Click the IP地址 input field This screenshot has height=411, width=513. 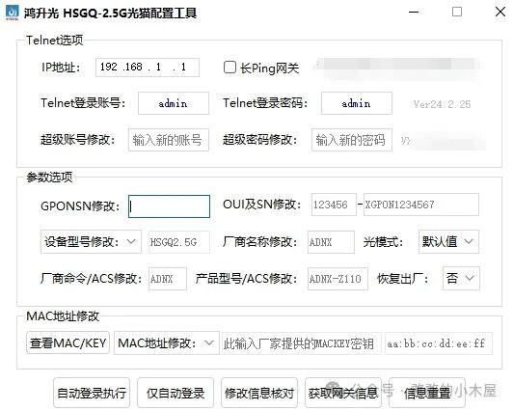point(148,68)
